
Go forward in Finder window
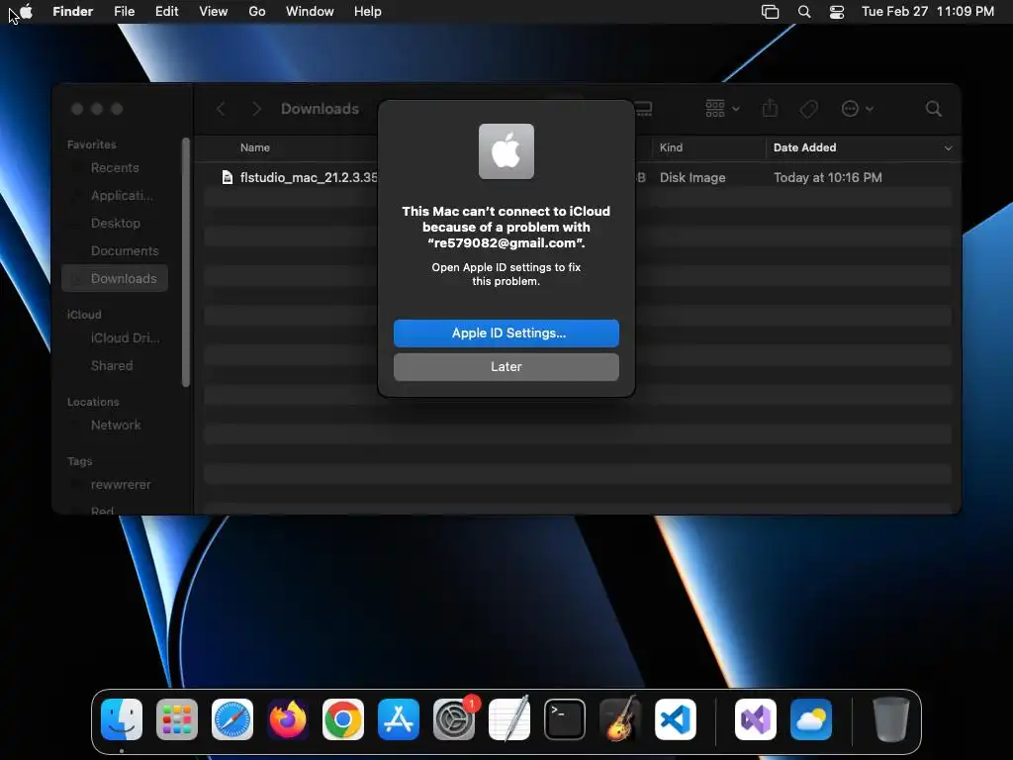[x=256, y=109]
